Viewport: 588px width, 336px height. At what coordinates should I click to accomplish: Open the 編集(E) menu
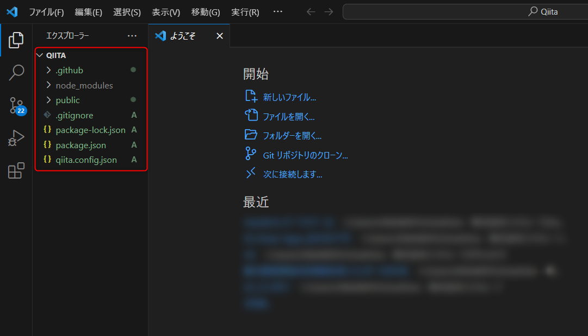coord(89,12)
